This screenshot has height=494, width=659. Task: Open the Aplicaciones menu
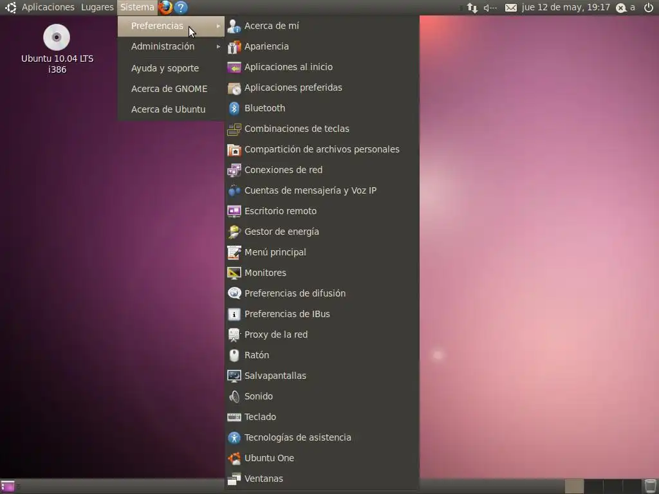[x=48, y=8]
